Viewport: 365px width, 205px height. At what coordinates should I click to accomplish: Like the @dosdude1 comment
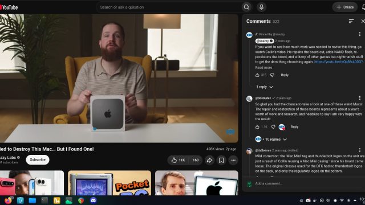tap(257, 127)
